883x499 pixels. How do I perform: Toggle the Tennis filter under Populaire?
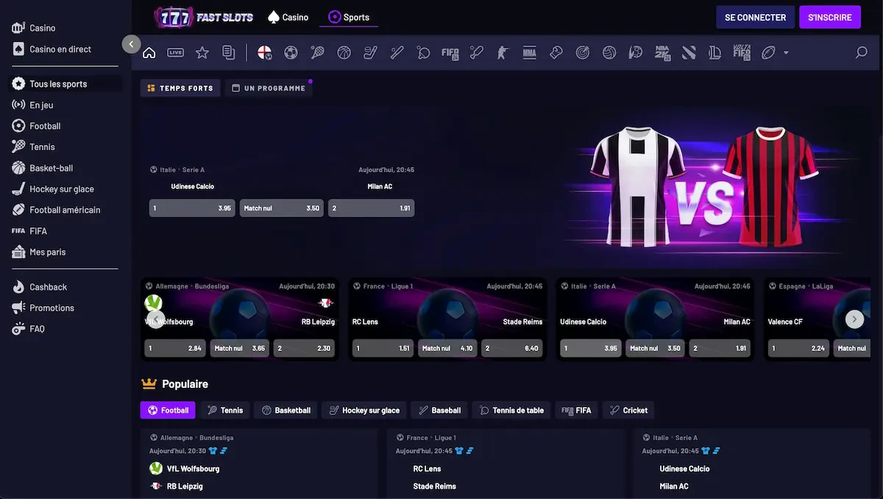(224, 410)
